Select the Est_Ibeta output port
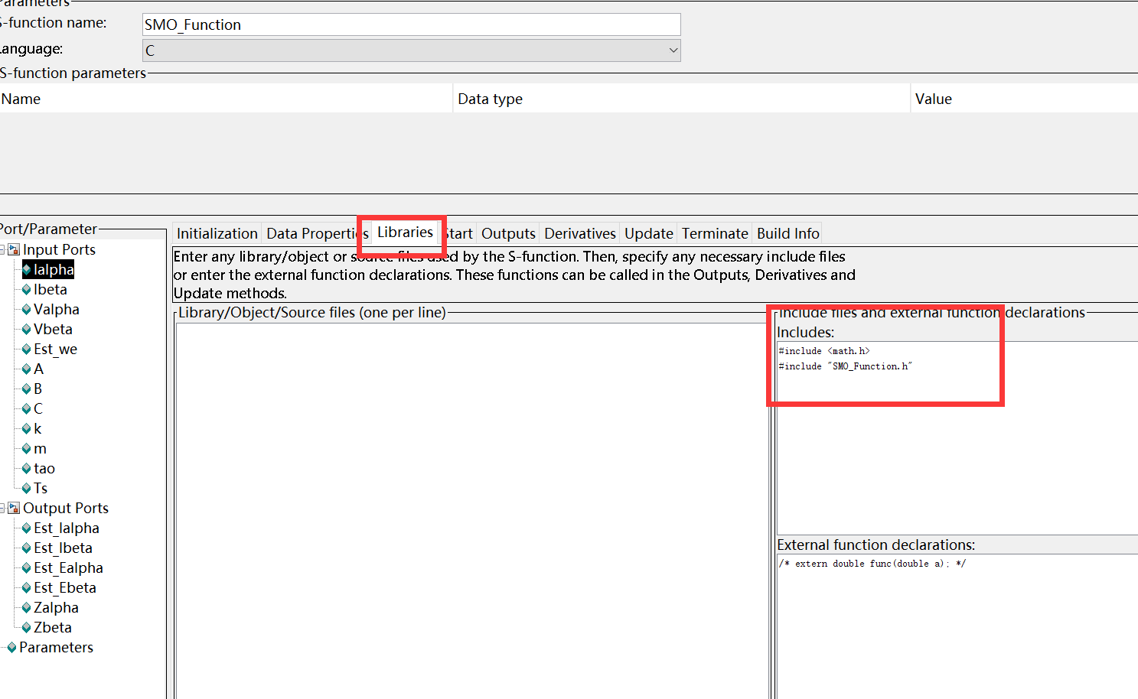This screenshot has height=699, width=1138. click(63, 548)
